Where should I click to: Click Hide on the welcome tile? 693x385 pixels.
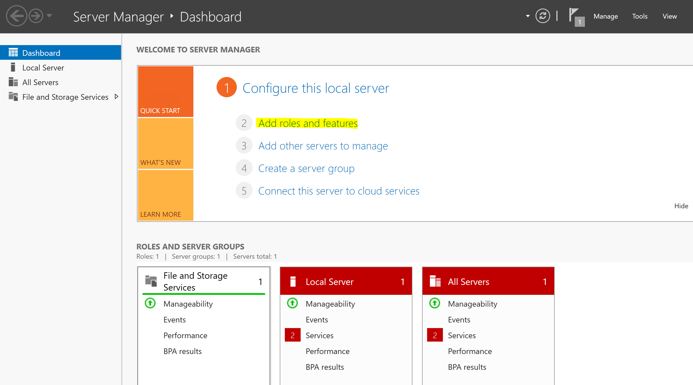coord(681,206)
